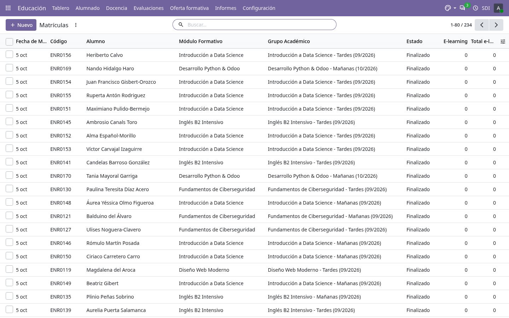Sort by Alumno column header

coord(95,41)
